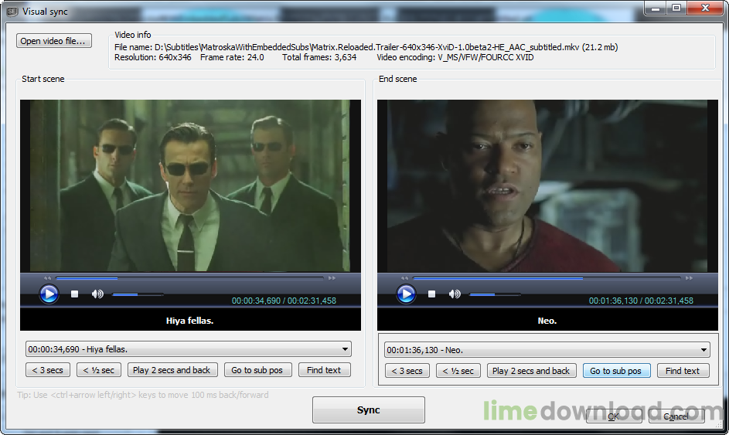Play the Start scene video
729x435 pixels.
click(x=49, y=294)
